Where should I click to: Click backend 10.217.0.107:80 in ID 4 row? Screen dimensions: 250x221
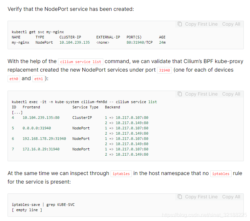(x=132, y=118)
